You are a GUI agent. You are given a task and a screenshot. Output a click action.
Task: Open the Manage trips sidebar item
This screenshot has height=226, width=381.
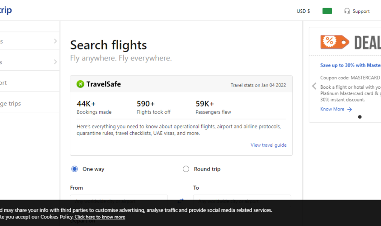(x=11, y=103)
